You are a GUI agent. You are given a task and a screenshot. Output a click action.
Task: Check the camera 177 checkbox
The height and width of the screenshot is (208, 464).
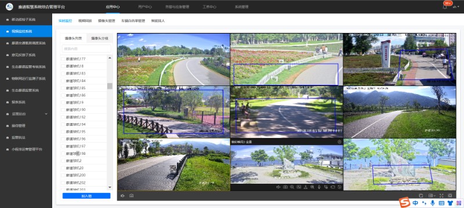click(63, 59)
